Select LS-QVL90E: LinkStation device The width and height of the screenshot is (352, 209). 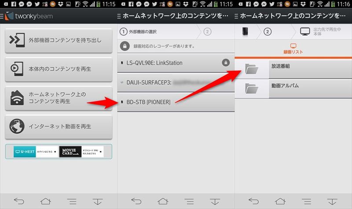tap(176, 63)
